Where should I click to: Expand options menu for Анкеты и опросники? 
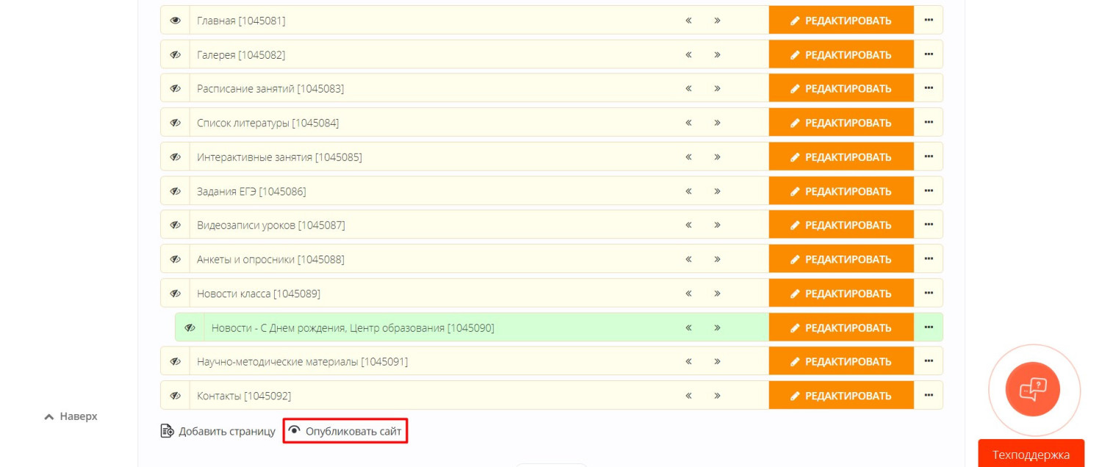coord(929,258)
